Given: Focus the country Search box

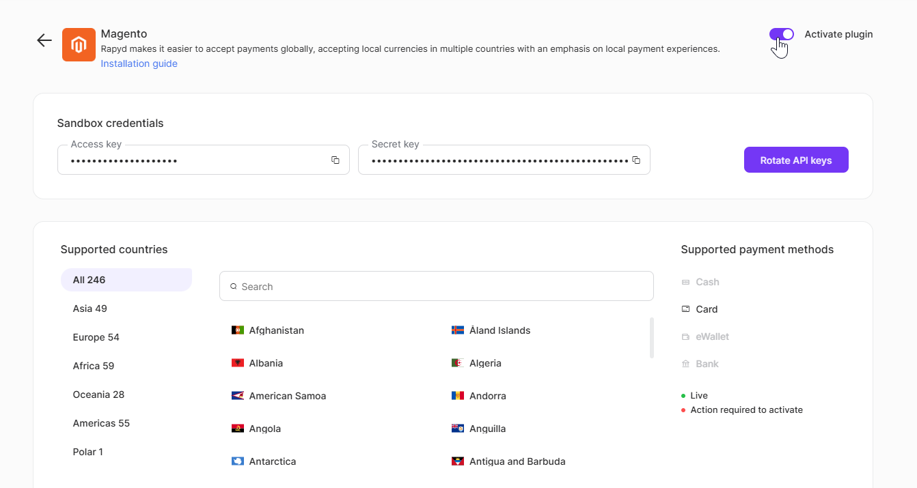Looking at the screenshot, I should coord(437,286).
